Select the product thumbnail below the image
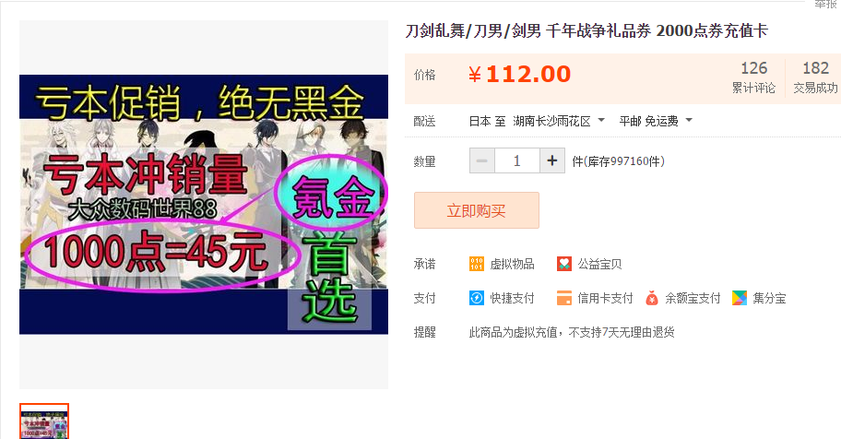Screen dimensions: 841x439 (44, 421)
